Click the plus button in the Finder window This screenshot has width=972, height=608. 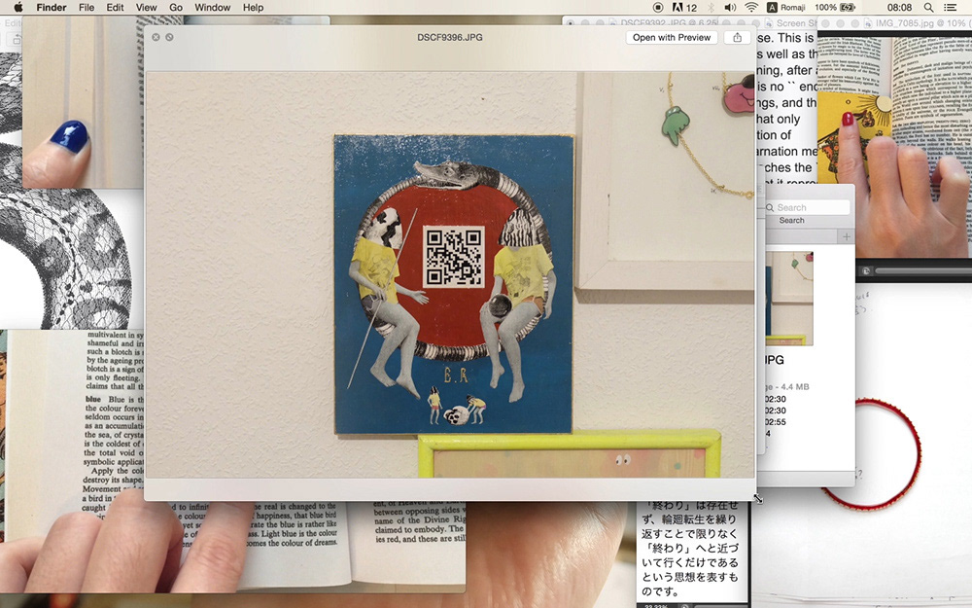click(x=847, y=236)
